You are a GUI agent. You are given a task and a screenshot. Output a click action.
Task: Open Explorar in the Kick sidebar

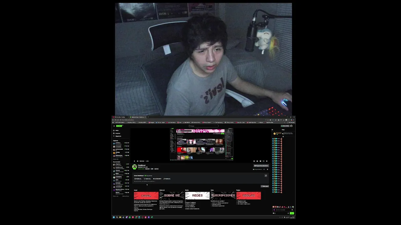click(117, 133)
